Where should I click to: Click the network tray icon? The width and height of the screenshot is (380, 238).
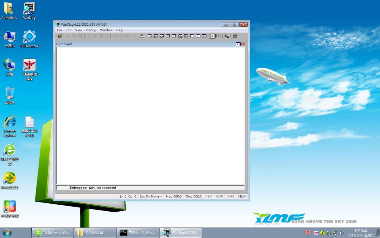point(335,233)
